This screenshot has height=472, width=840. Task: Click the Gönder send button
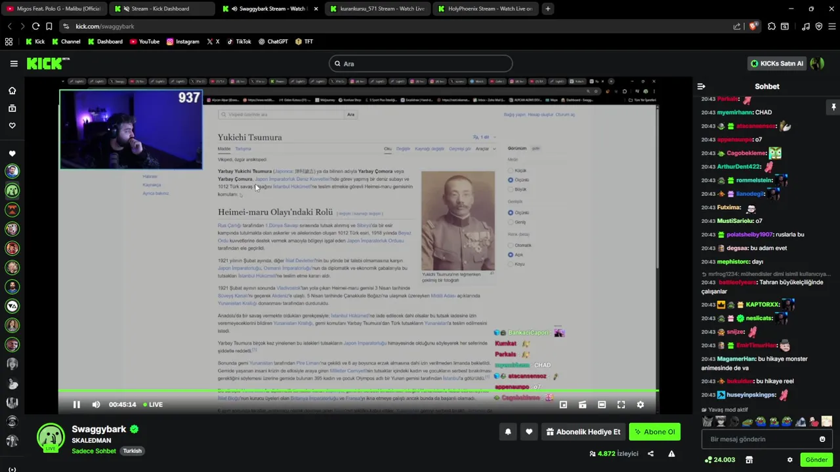816,460
